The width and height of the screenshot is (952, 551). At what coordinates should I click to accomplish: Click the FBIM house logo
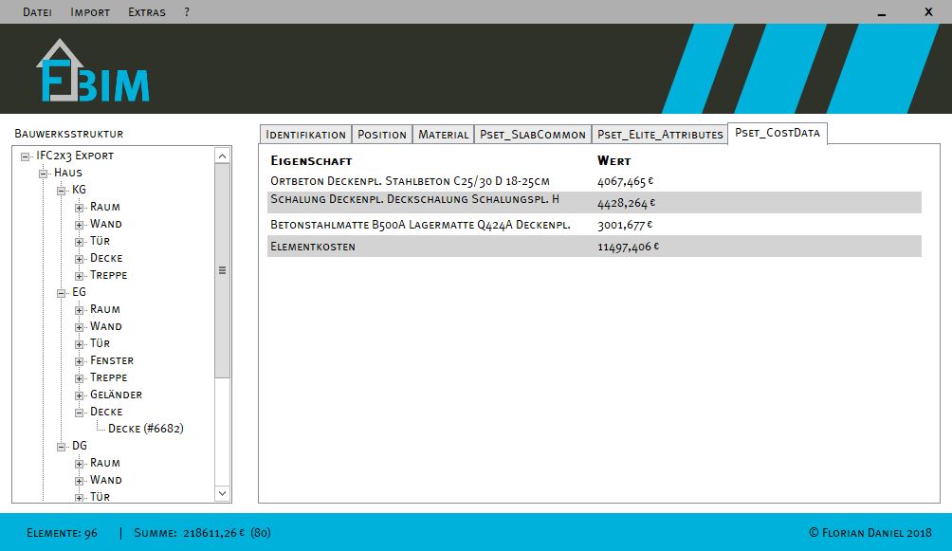[x=92, y=72]
